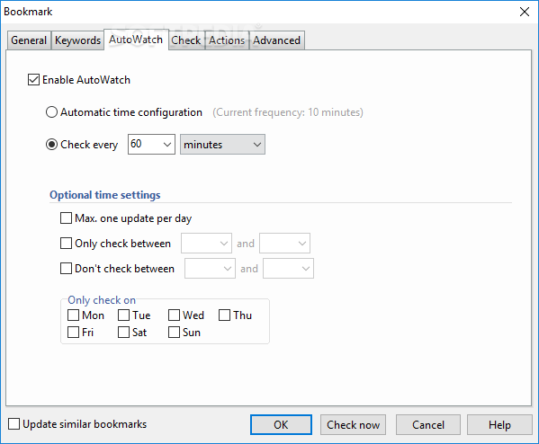Screen dimensions: 539x444
Task: Cancel the Bookmark dialog
Action: (x=428, y=425)
